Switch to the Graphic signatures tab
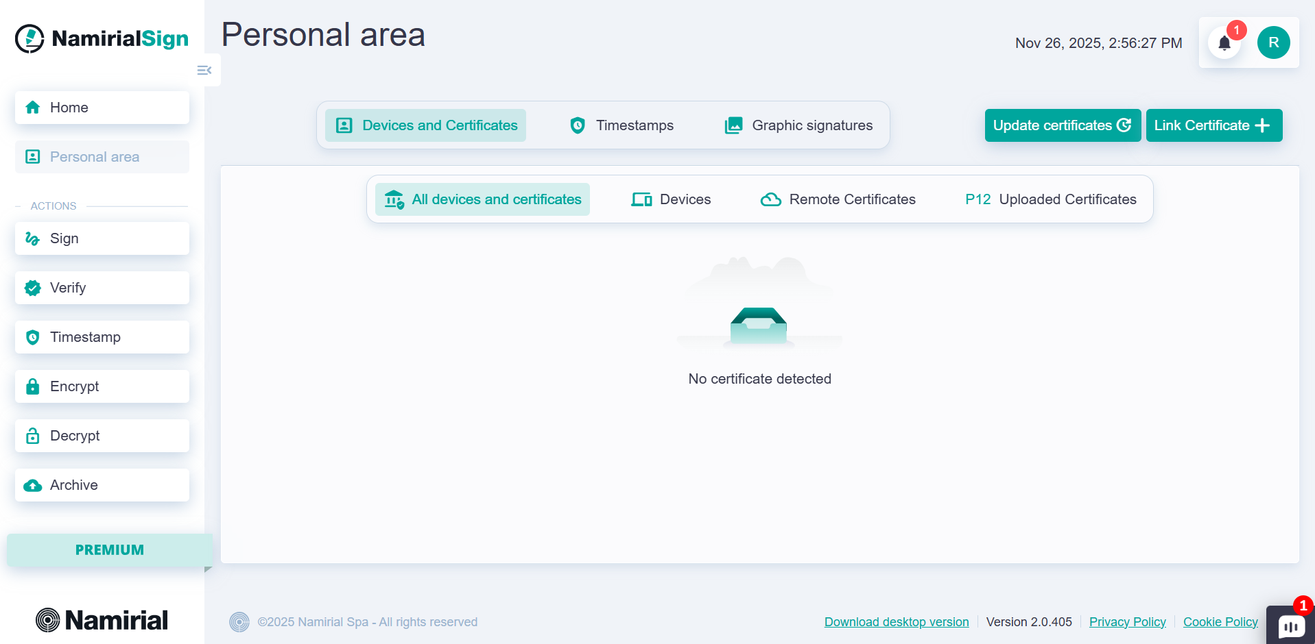1315x644 pixels. pyautogui.click(x=799, y=125)
